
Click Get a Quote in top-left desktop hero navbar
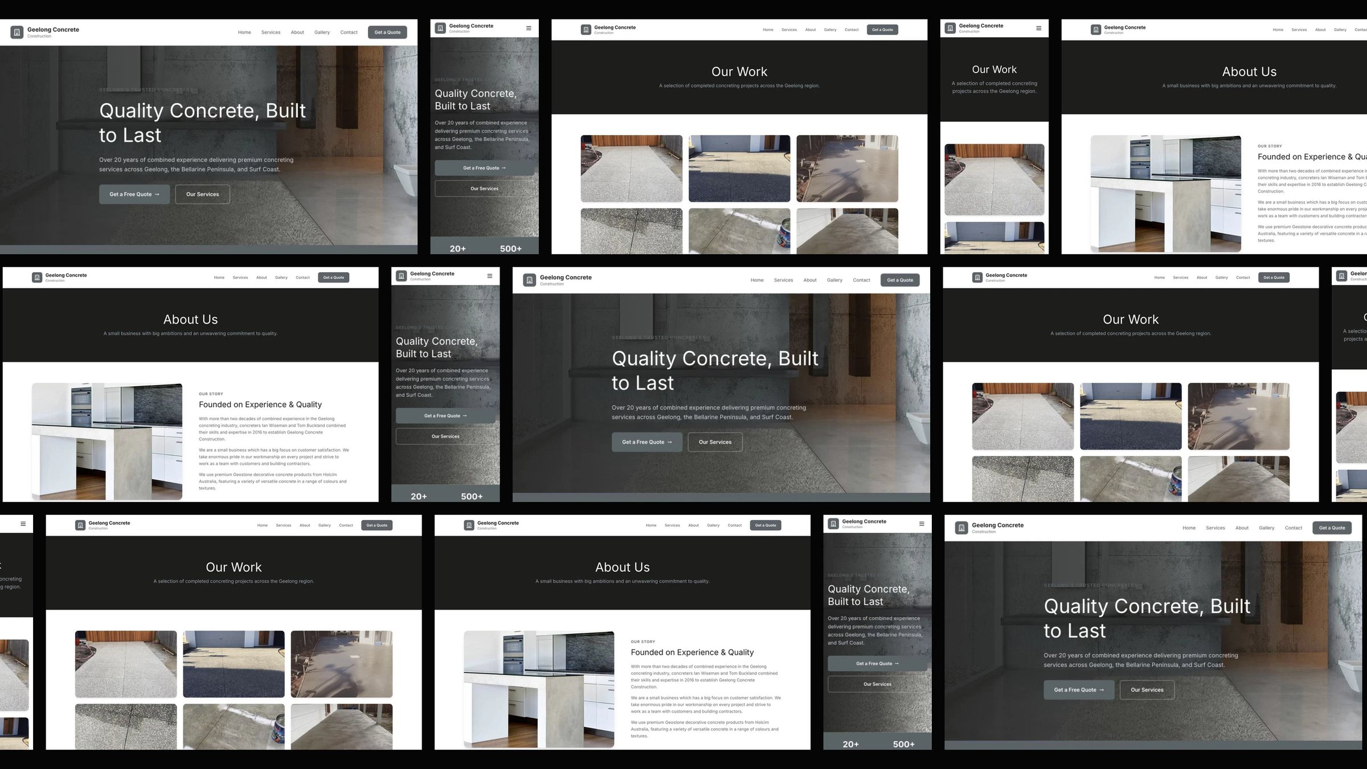[x=387, y=32]
